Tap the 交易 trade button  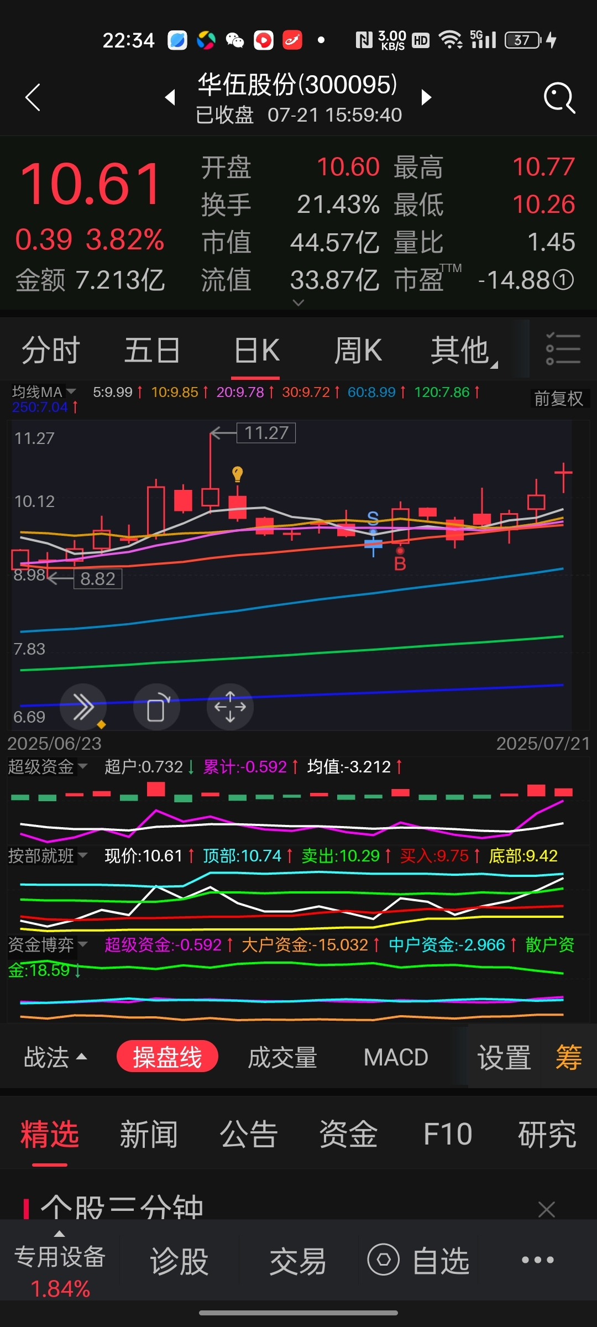coord(298,1262)
